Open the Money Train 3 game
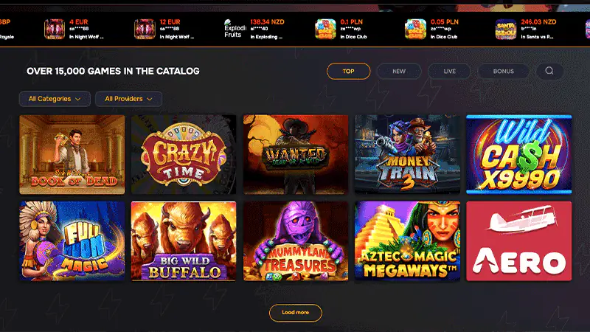Screen dimensions: 590x332 [x=407, y=154]
